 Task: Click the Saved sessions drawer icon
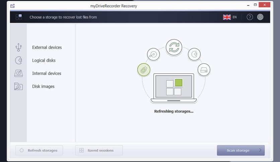(x=81, y=150)
